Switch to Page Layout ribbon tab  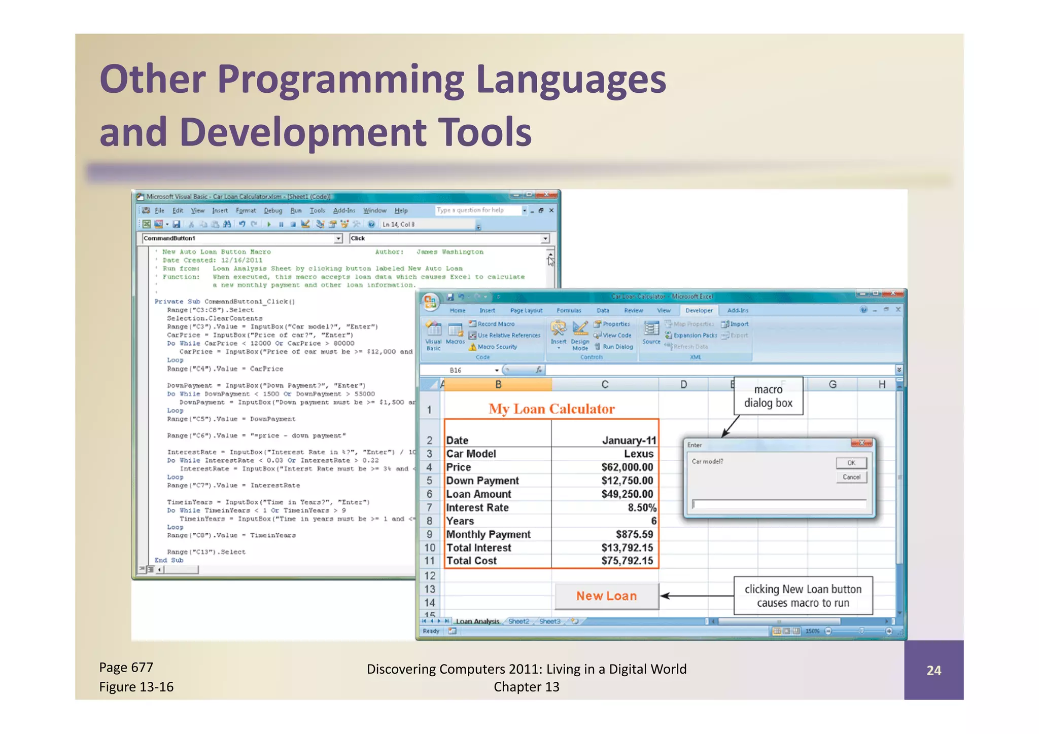526,310
